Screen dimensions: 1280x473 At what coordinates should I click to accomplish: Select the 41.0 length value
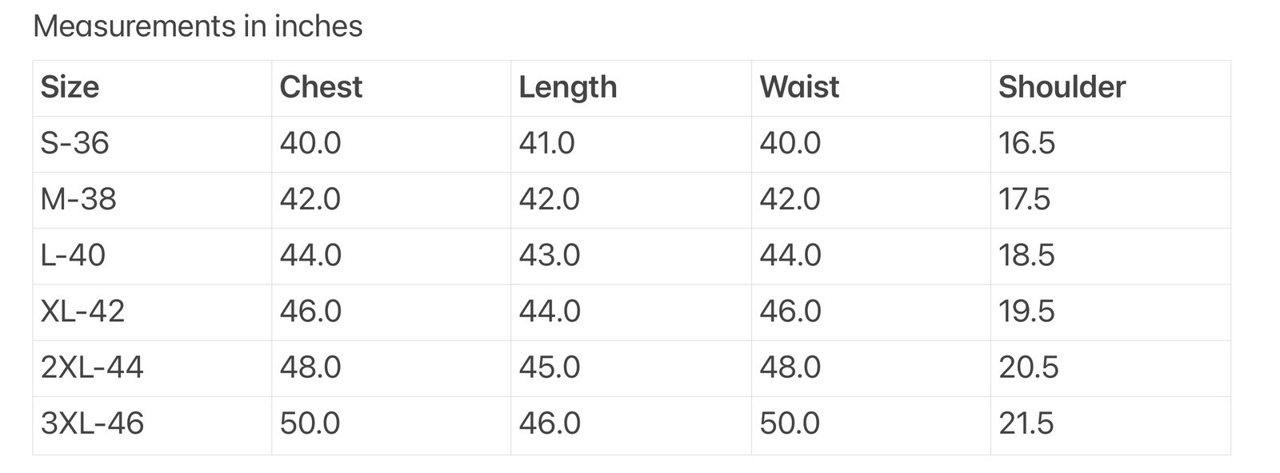(x=546, y=143)
